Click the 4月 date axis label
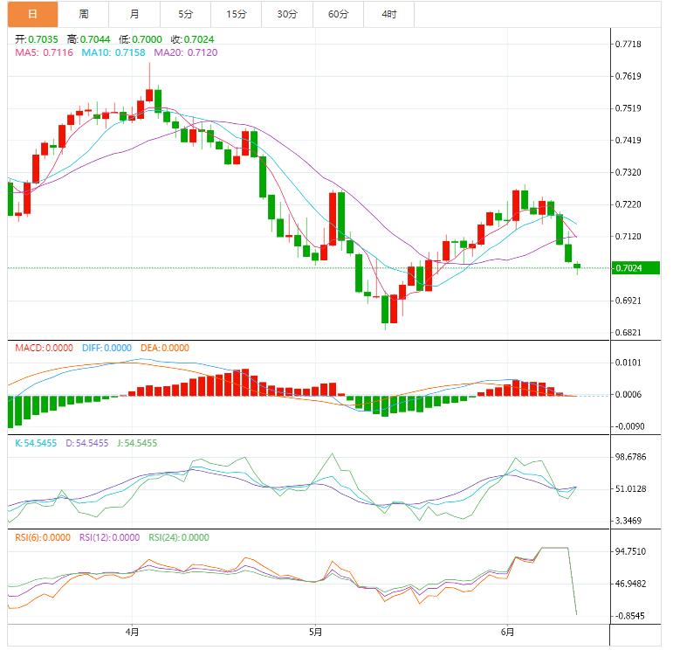 pos(132,633)
